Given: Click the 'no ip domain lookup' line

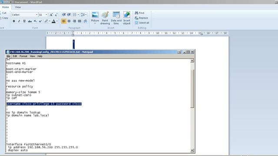Looking at the screenshot, I should coord(23,113).
